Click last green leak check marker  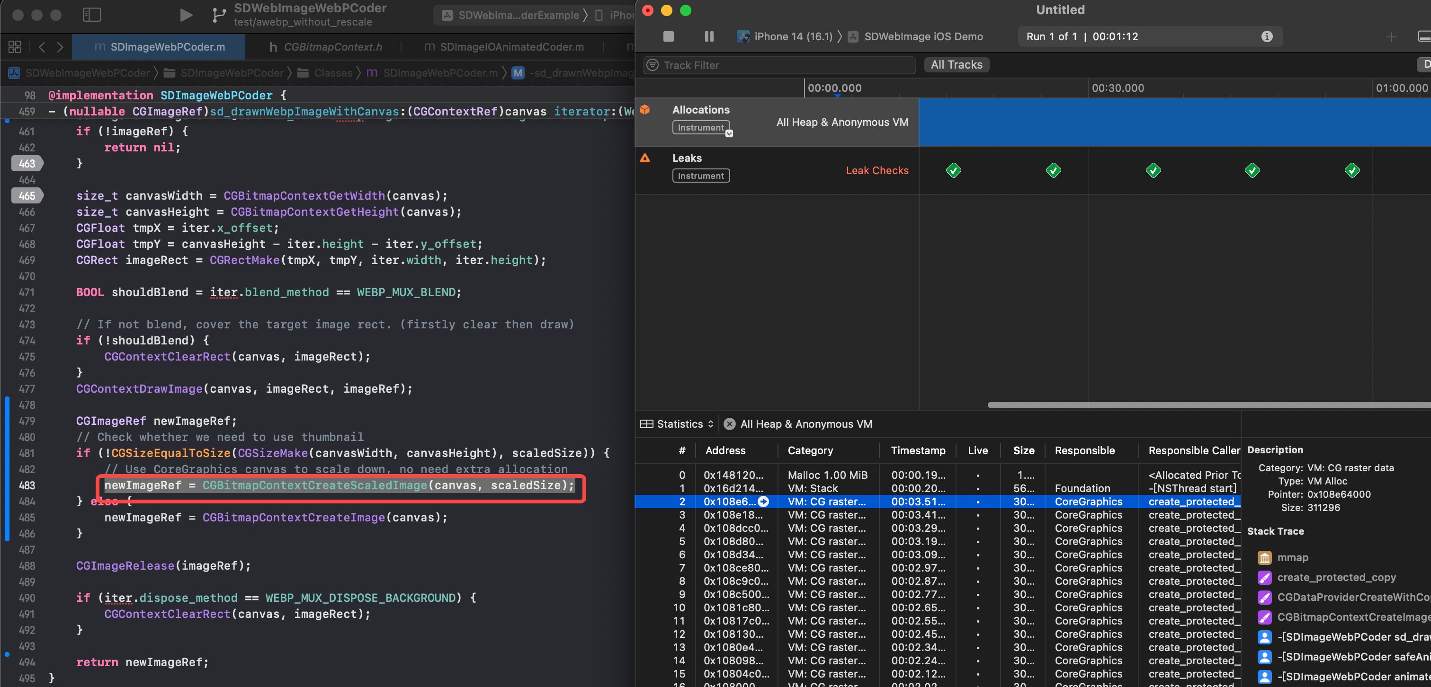click(x=1351, y=170)
